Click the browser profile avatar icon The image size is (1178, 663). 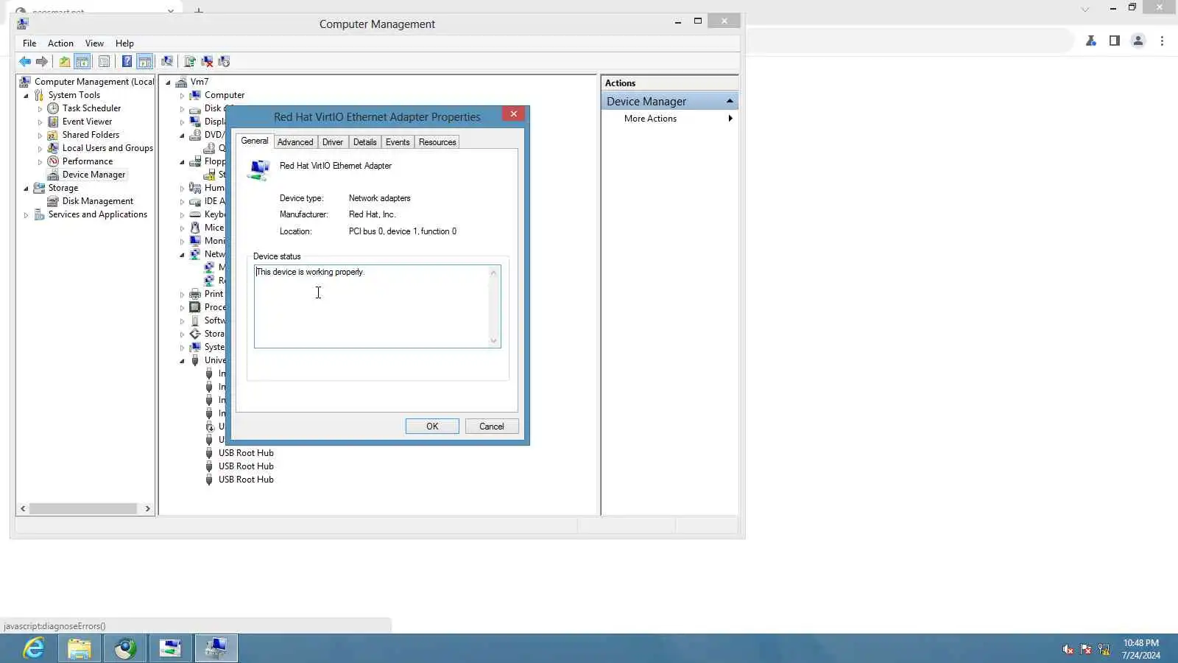click(x=1138, y=41)
